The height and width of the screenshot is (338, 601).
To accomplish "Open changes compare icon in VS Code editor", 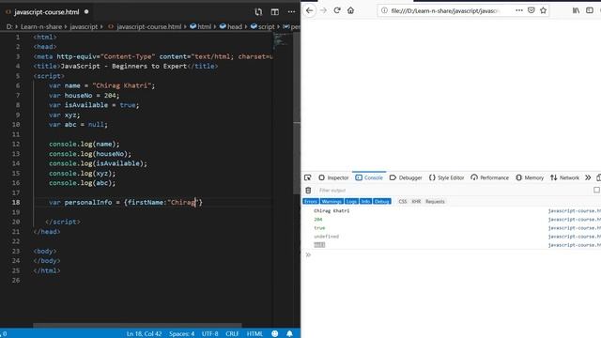I will [258, 12].
